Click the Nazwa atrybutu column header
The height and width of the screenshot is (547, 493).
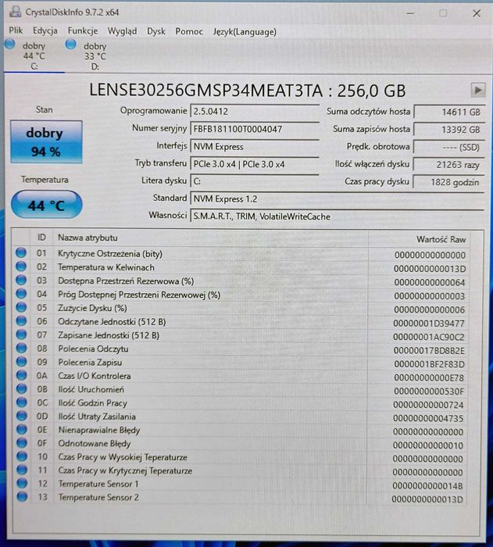(210, 238)
